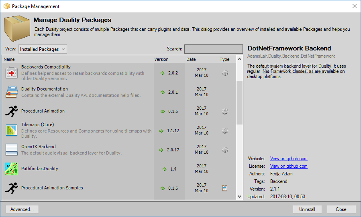
Task: Click the Advanced... button
Action: pos(22,209)
